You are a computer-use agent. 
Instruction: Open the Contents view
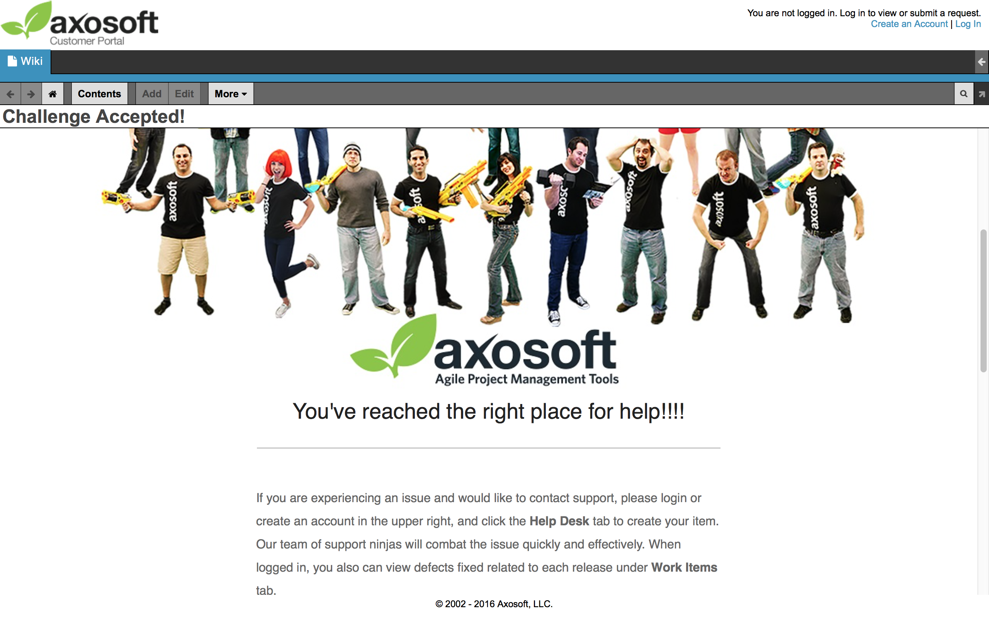[x=99, y=94]
